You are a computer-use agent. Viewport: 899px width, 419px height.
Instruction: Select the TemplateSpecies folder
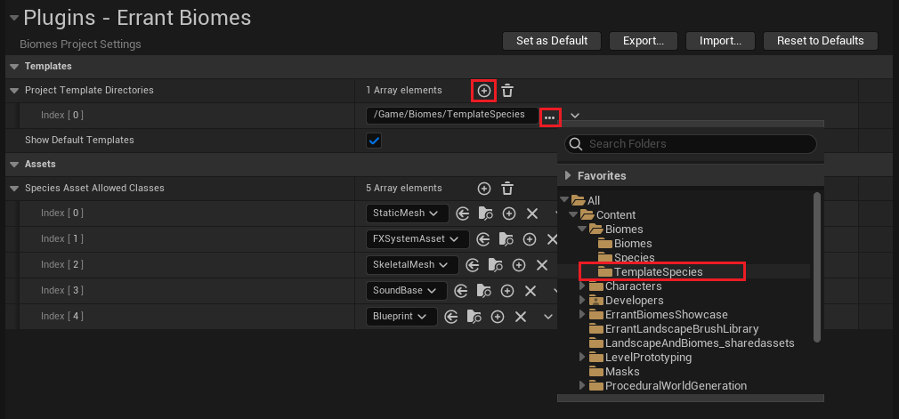point(658,272)
